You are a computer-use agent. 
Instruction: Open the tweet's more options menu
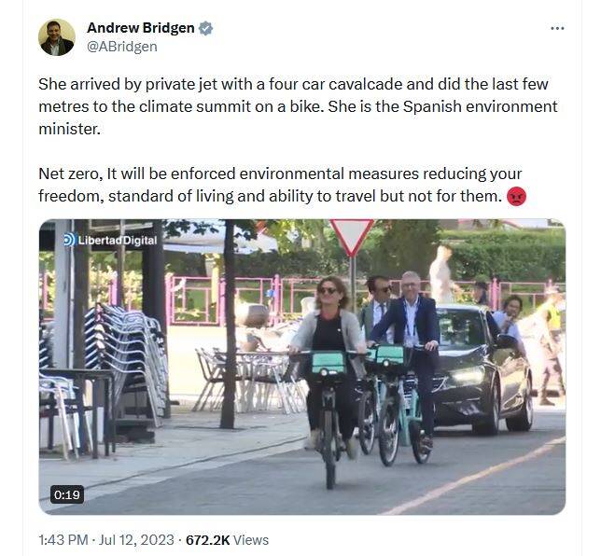pos(557,28)
